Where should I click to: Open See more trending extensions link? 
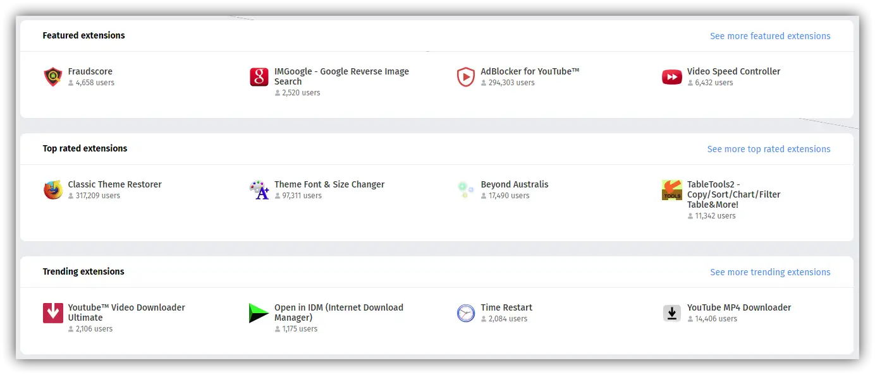(769, 272)
